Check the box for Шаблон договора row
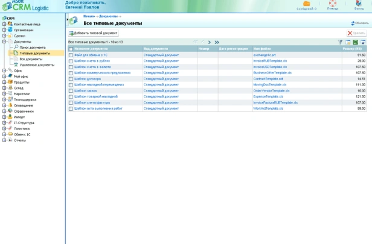Image resolution: width=372 pixels, height=244 pixels. click(x=71, y=79)
